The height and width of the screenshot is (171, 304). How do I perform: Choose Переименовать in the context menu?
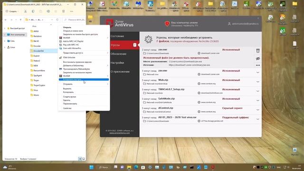click(x=84, y=104)
